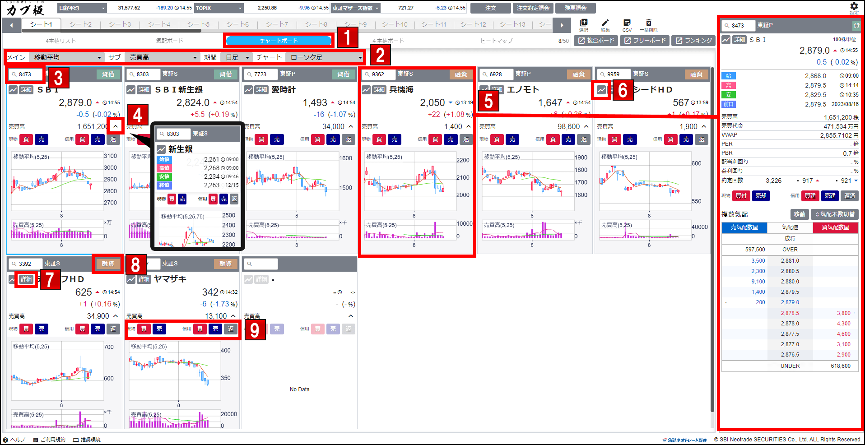Collapse 売買高 chevron on ＳＢＩ card
The width and height of the screenshot is (865, 445).
tap(116, 126)
